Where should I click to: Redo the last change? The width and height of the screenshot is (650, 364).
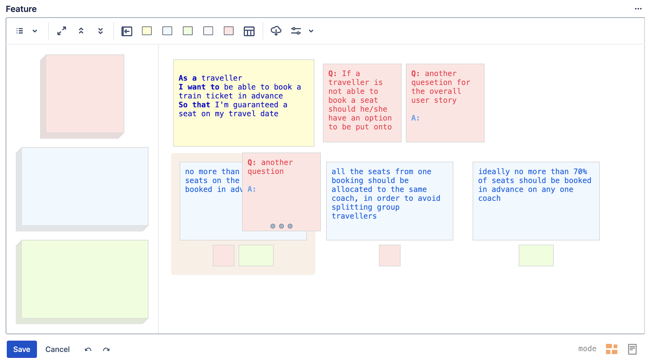click(x=106, y=350)
